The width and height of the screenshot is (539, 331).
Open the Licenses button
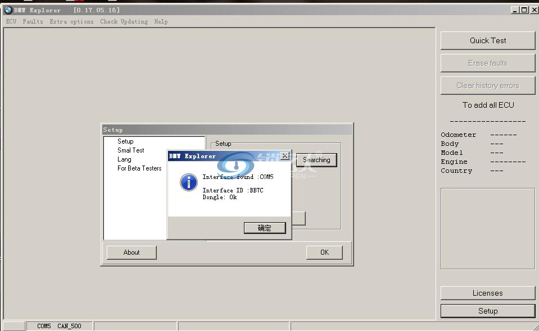tap(488, 293)
